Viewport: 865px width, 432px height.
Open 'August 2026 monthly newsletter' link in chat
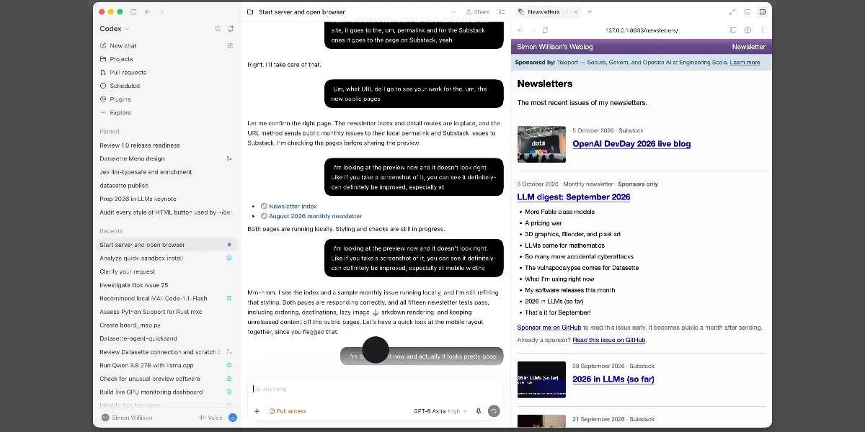click(316, 216)
